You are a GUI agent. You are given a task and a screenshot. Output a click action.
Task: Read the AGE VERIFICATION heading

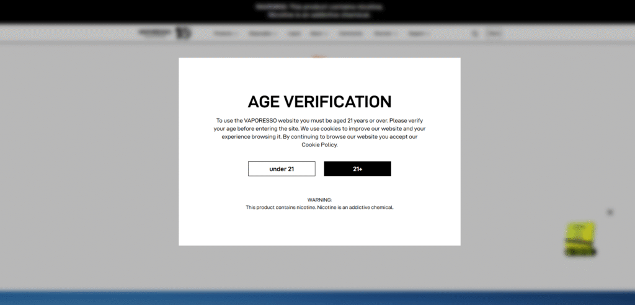(x=319, y=102)
